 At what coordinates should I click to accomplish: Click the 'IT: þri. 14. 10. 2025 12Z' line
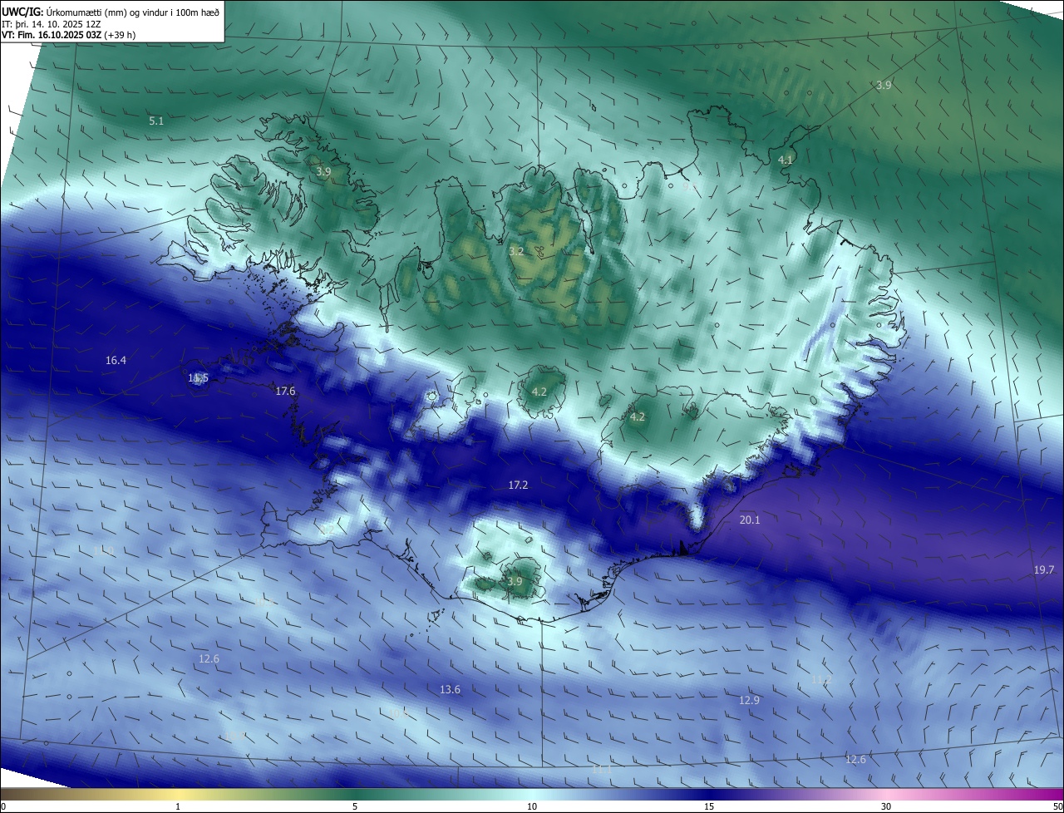[x=52, y=24]
